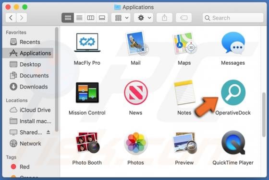Viewport: 269px width, 180px height.
Task: Open the gear action menu
Action: [144, 18]
